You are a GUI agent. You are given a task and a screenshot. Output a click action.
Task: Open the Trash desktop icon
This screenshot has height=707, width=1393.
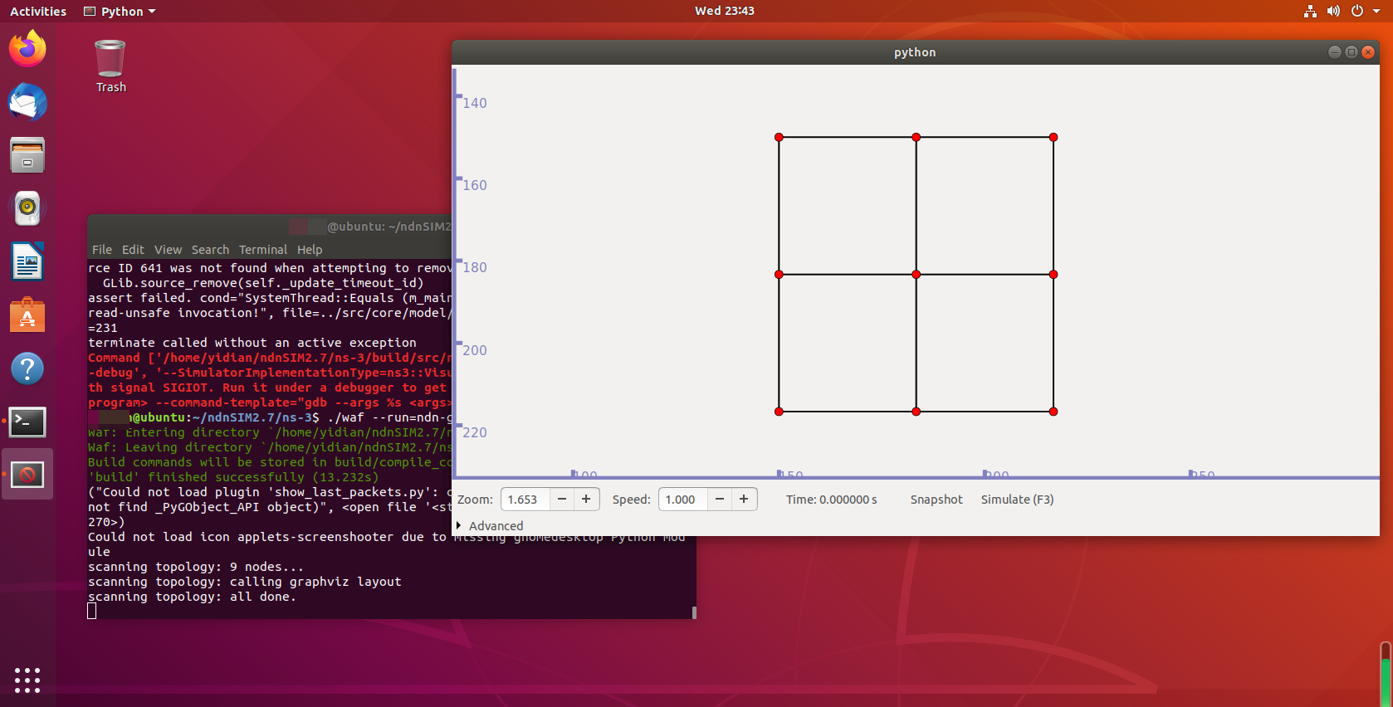coord(110,66)
